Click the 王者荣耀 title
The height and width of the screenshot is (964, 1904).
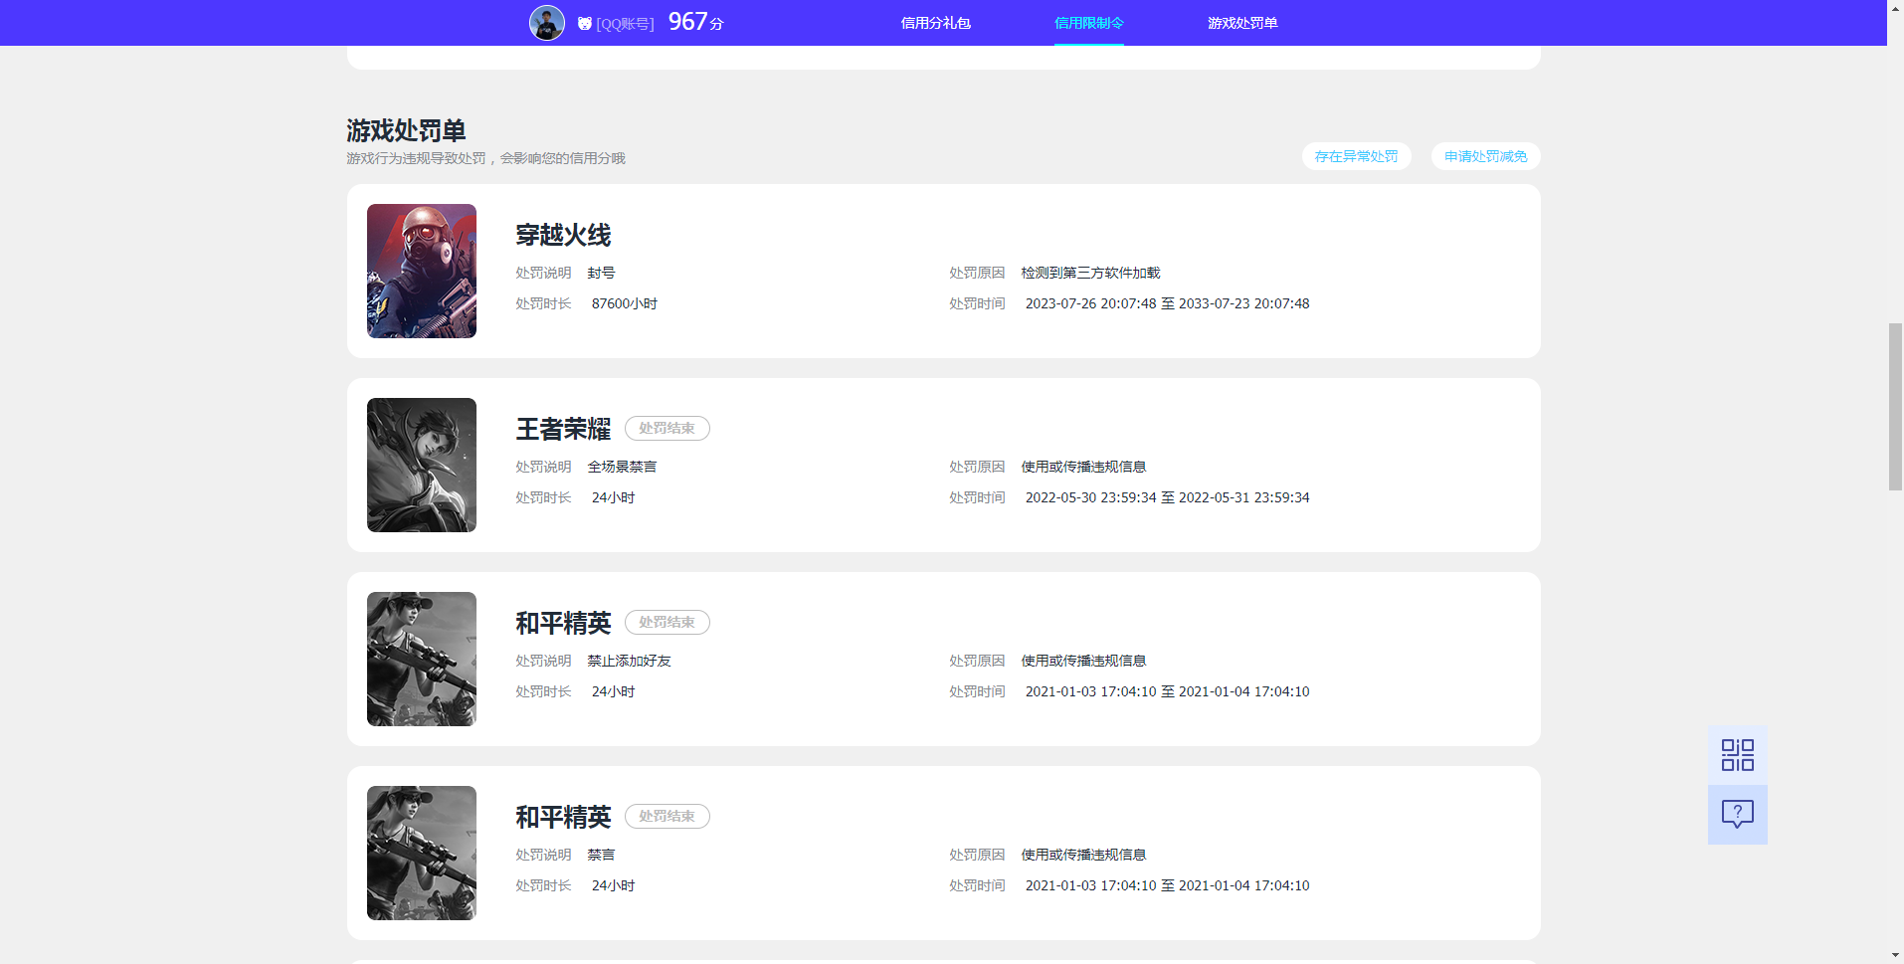pyautogui.click(x=563, y=429)
